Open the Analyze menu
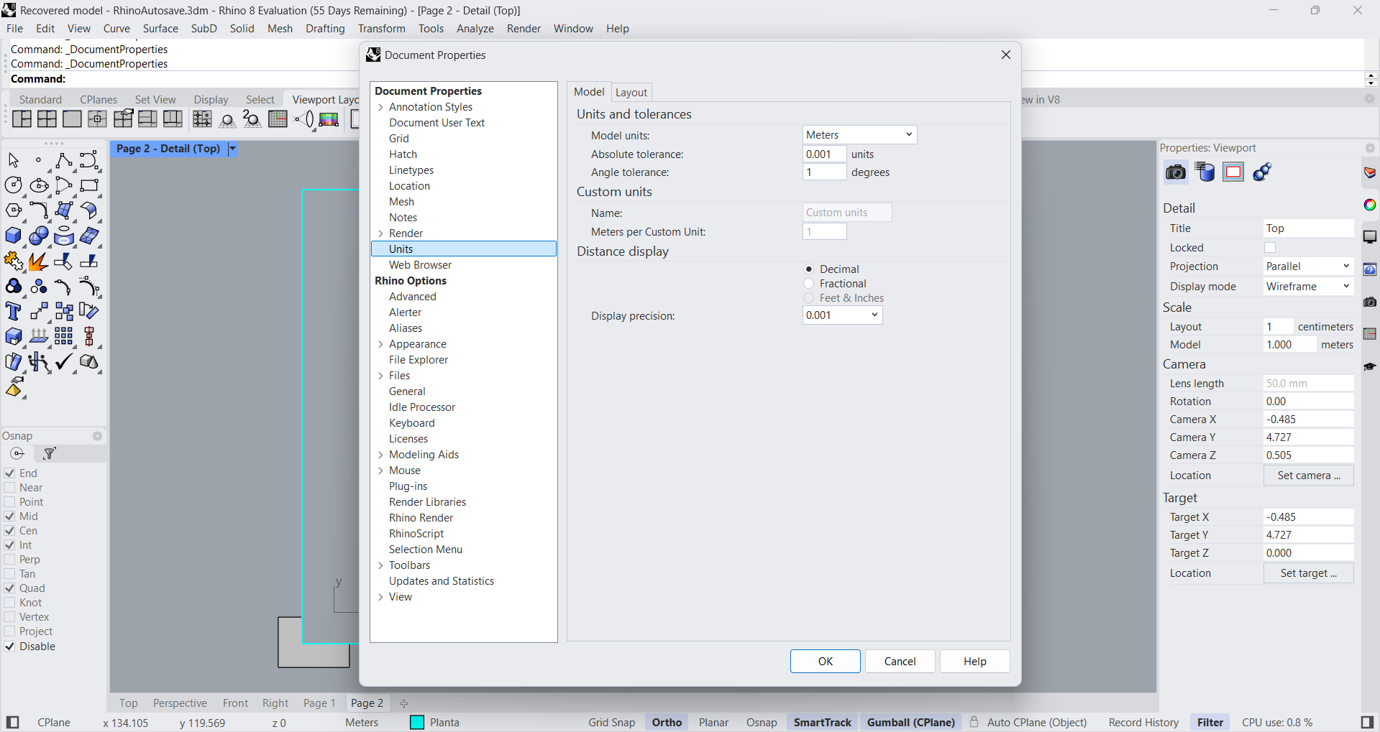 pyautogui.click(x=475, y=29)
